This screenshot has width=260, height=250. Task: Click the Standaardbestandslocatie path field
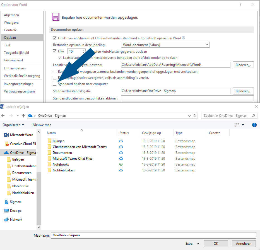pyautogui.click(x=175, y=91)
